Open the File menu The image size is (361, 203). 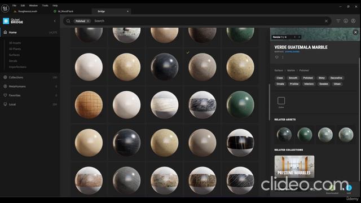[14, 5]
